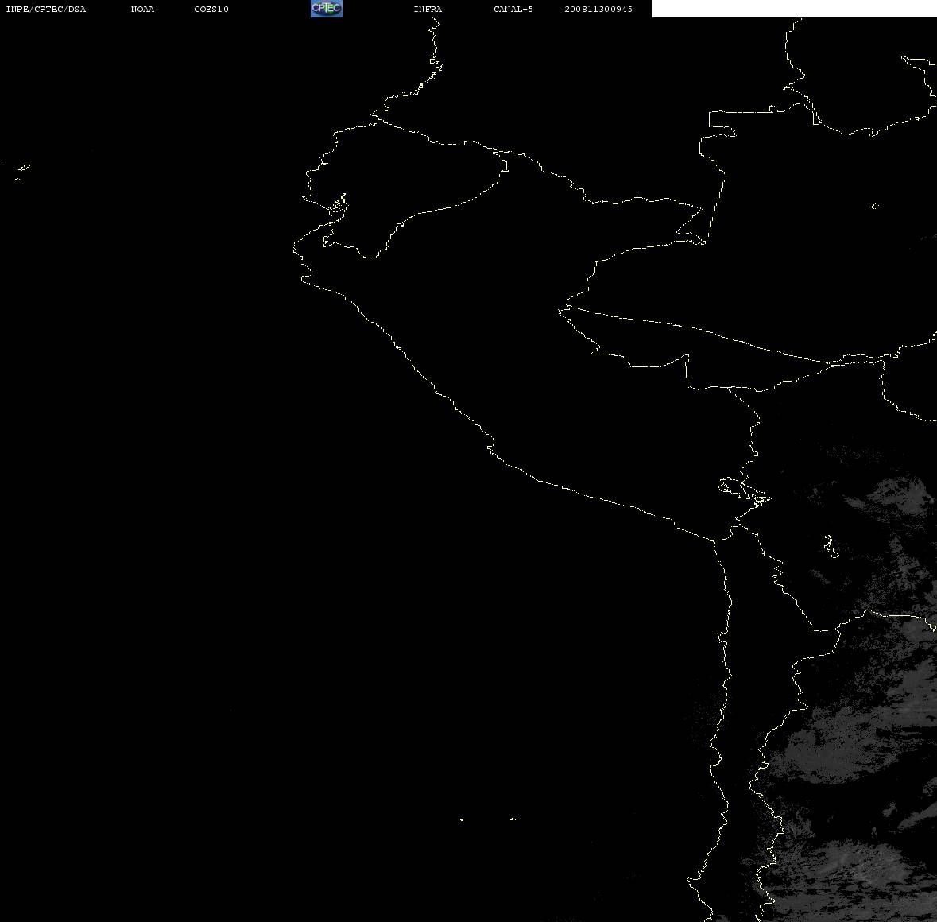
Task: Select the 200811300945 timestamp text
Action: click(x=598, y=9)
